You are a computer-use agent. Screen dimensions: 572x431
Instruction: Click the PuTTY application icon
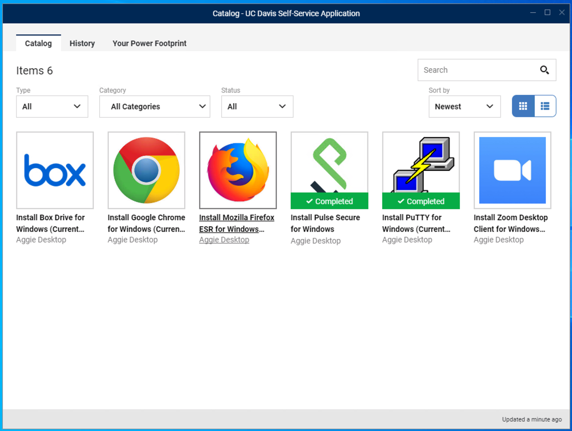click(421, 164)
